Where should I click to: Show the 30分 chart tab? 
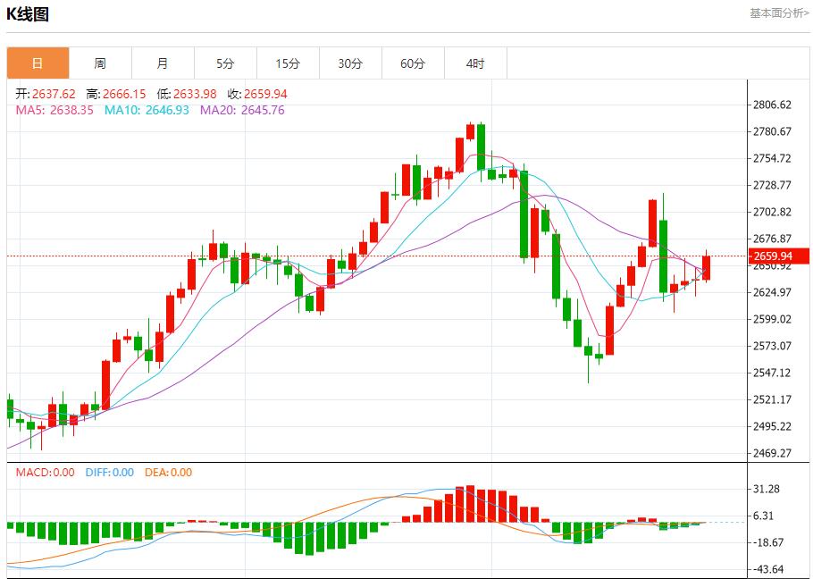pos(350,63)
